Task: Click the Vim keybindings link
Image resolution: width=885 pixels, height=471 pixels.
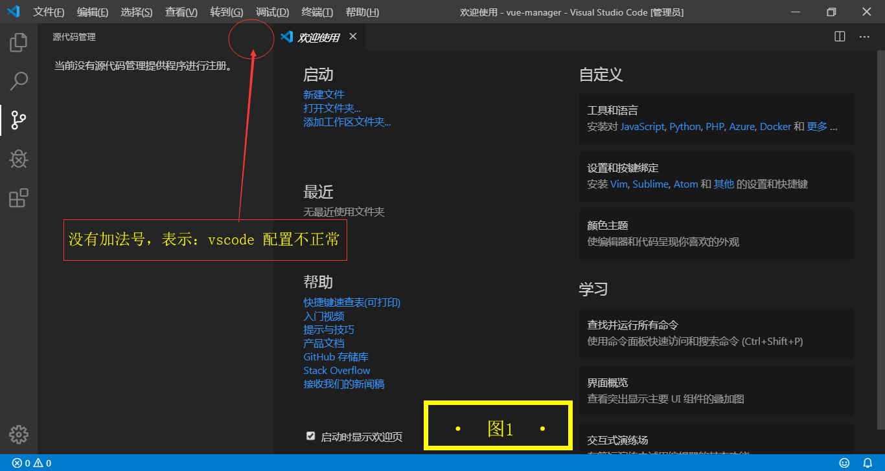Action: (619, 184)
